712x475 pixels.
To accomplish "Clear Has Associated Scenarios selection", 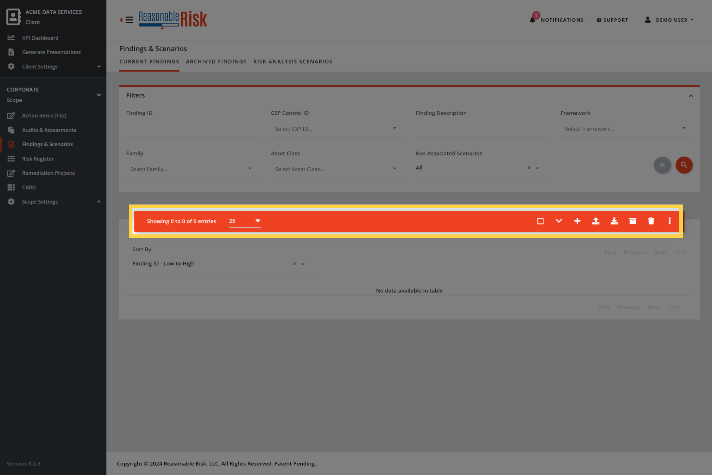I will 529,168.
